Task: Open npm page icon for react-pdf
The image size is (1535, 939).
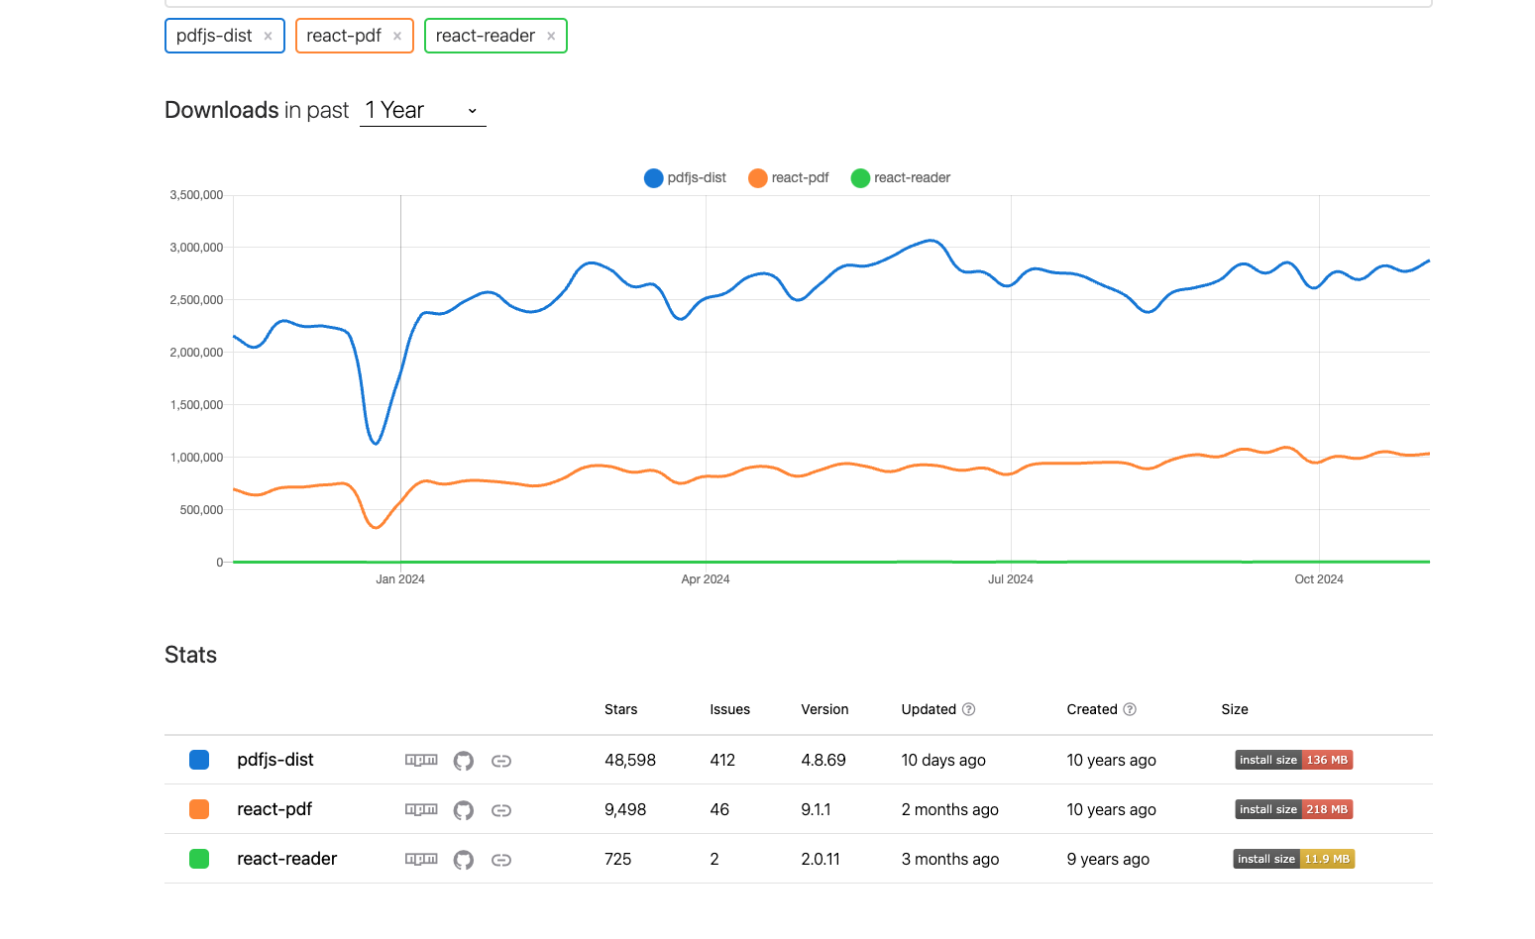Action: click(x=421, y=809)
